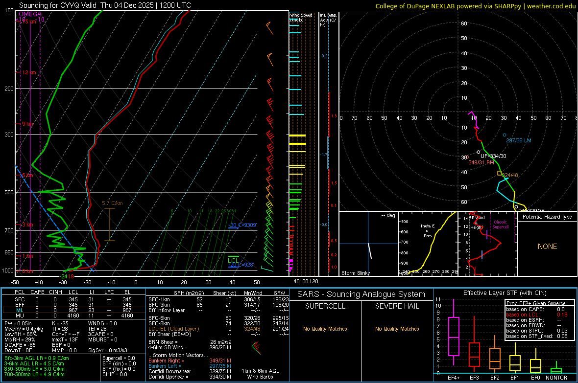Screen dimensions: 578x383
Task: Click the '850-500mb LR = 5.0 C/km' line
Action: coord(34,369)
